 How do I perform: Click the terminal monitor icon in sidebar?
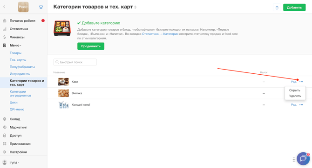click(41, 7)
